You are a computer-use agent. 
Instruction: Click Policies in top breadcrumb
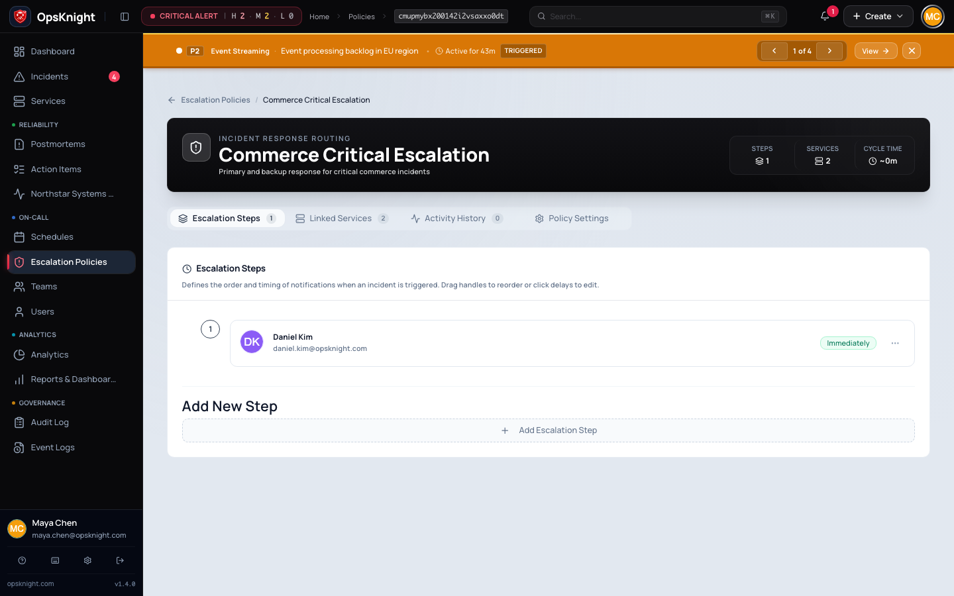click(x=362, y=17)
